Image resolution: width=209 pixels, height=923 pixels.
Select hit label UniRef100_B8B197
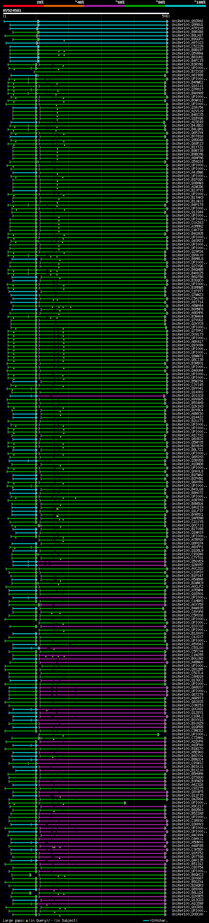click(187, 50)
